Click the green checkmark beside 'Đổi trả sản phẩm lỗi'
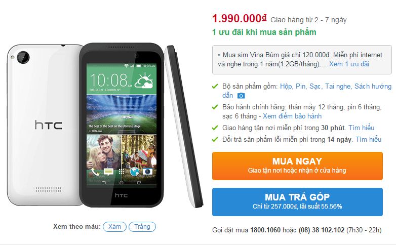The height and width of the screenshot is (245, 396). tap(215, 139)
